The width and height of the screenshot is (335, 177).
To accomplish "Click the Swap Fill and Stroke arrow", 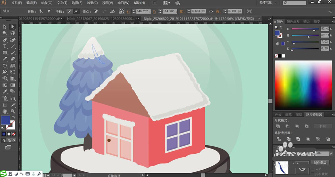I will [x=14, y=117].
